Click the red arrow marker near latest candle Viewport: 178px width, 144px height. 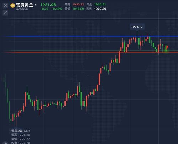[x=167, y=47]
